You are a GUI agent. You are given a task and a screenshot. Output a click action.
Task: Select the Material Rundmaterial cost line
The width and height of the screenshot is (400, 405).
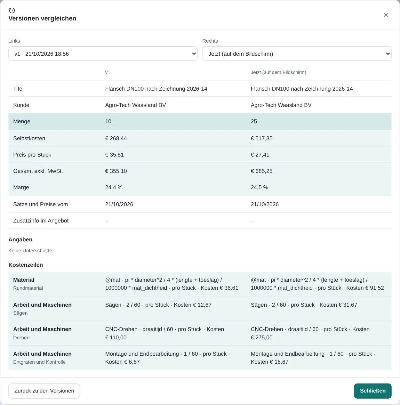click(x=200, y=284)
